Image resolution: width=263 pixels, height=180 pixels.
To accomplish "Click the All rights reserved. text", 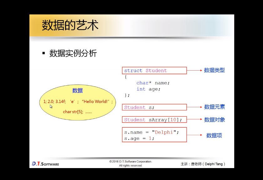I will point(131,166).
